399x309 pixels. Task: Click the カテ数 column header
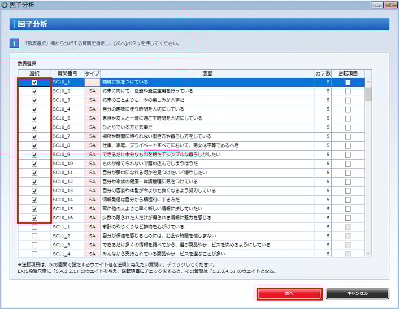322,73
